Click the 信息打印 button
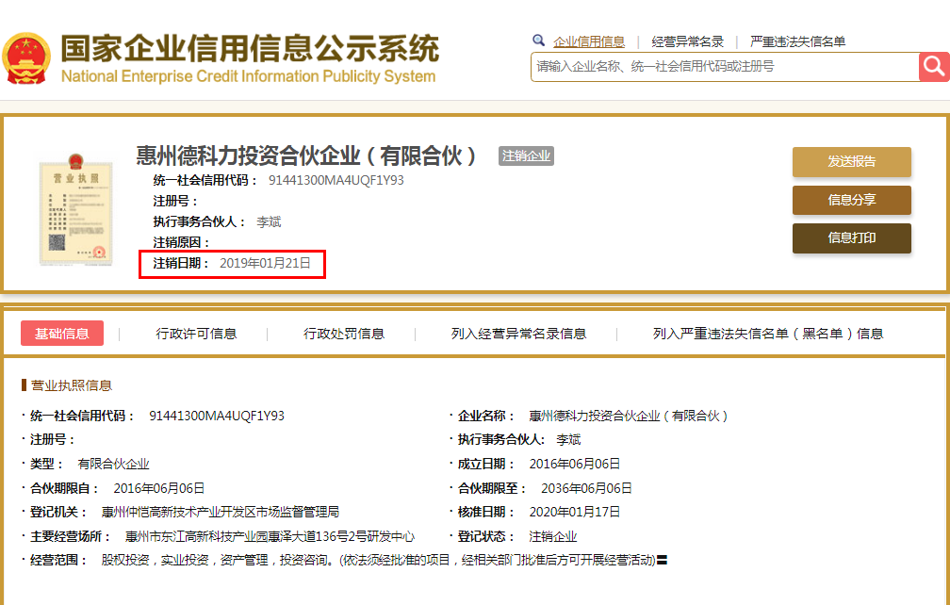 click(851, 238)
